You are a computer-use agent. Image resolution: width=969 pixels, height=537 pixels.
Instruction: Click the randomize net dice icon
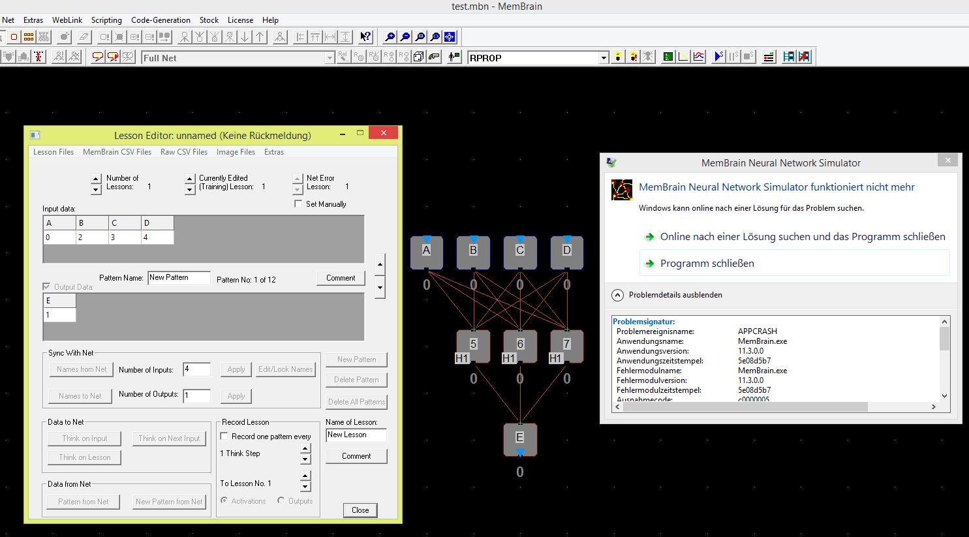(418, 57)
